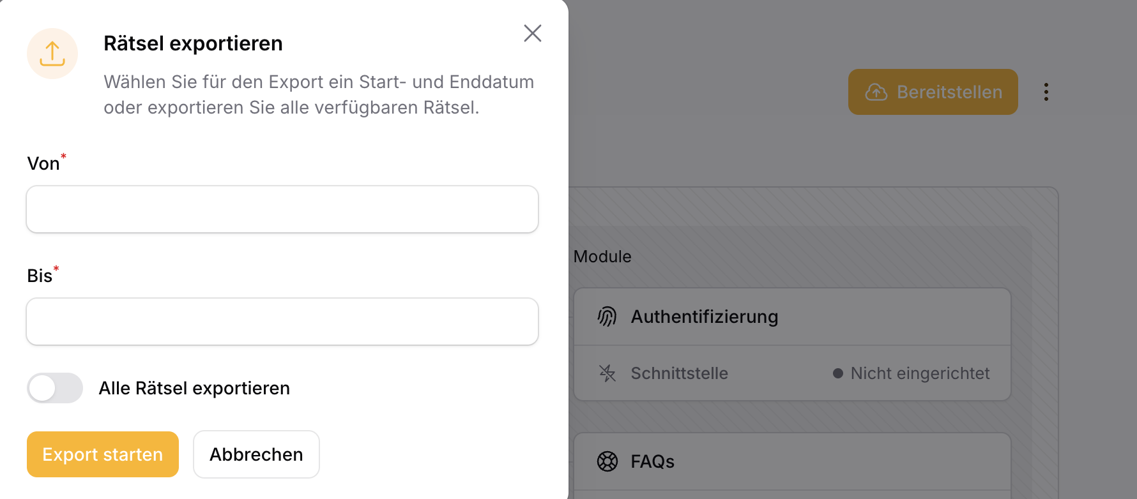The height and width of the screenshot is (499, 1137).
Task: Click the Module section heading
Action: tap(602, 256)
